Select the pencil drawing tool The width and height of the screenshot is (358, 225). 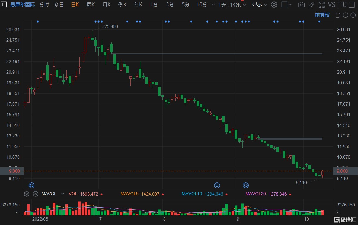[x=311, y=5]
